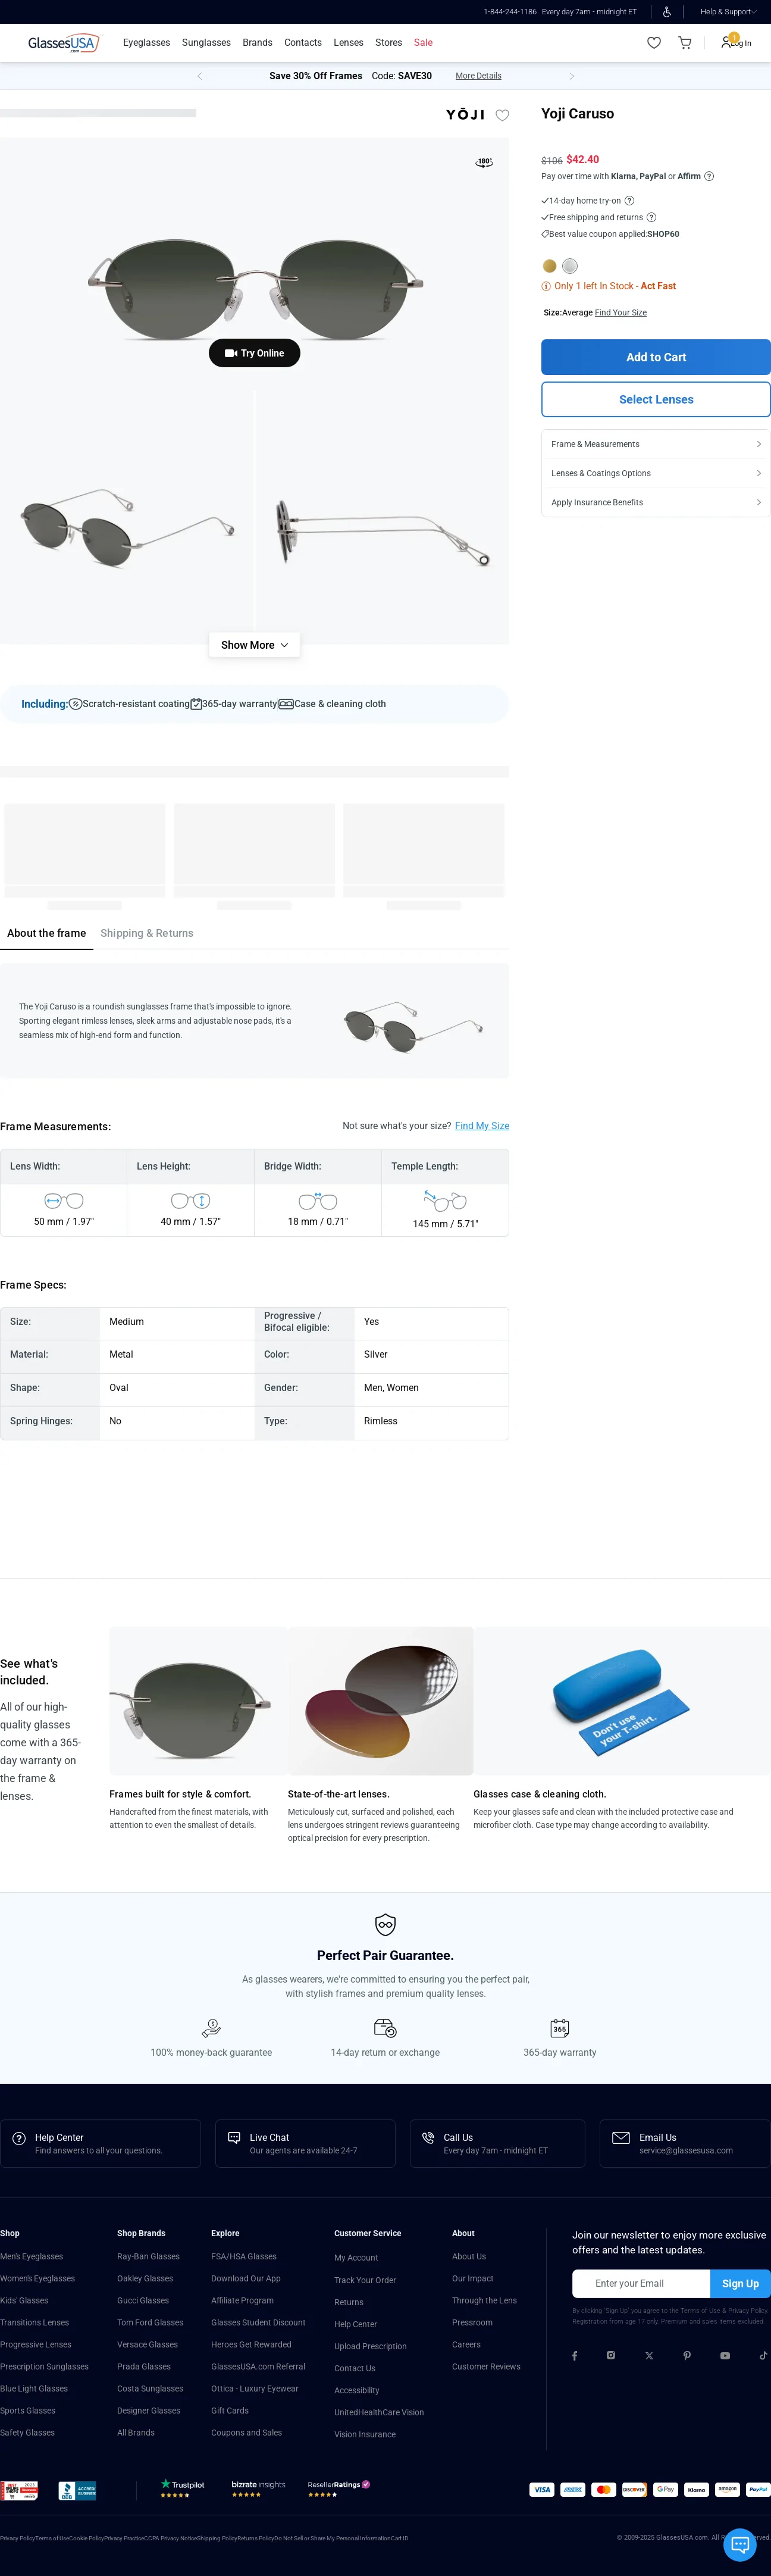Click the Email Us envelope icon

[x=621, y=2137]
